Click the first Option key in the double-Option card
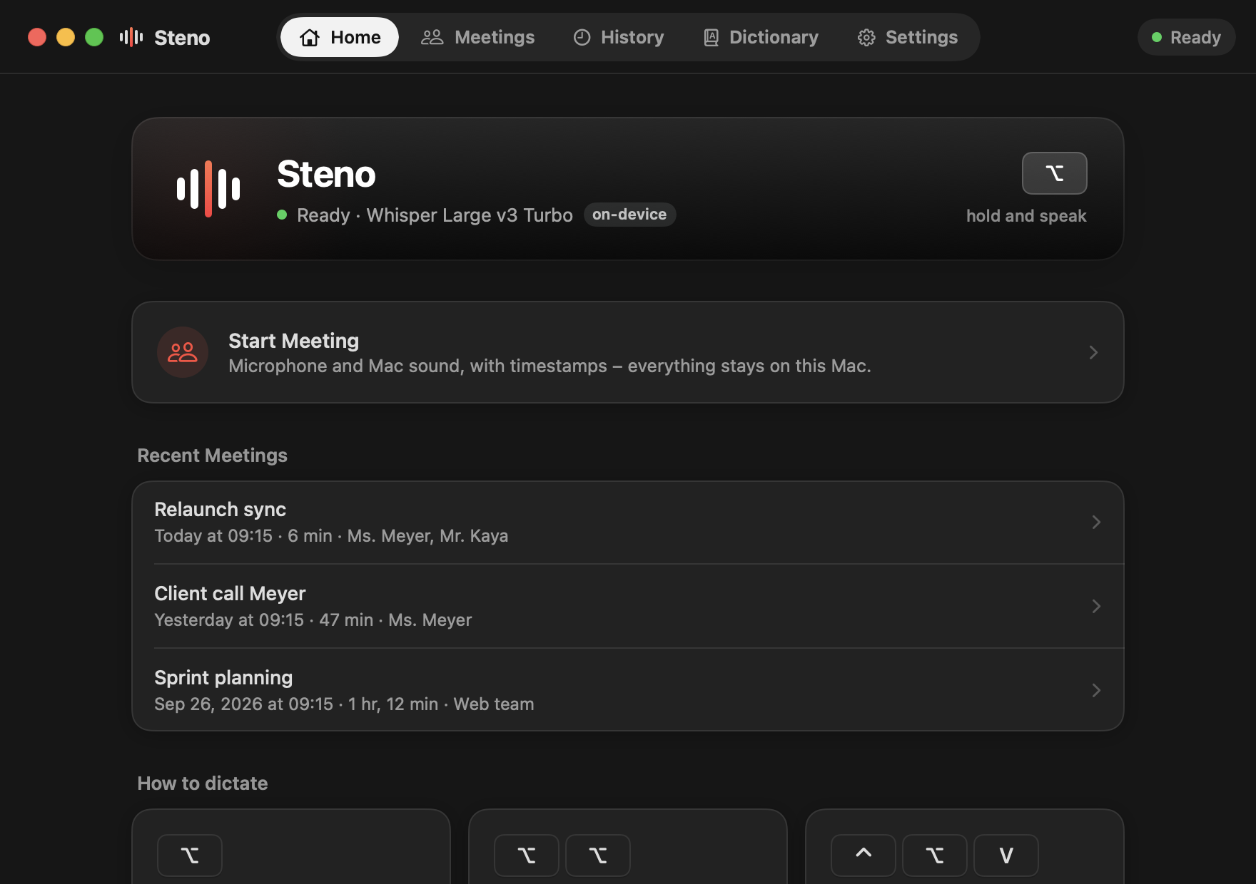Screen dimensions: 1256x884 [x=527, y=855]
